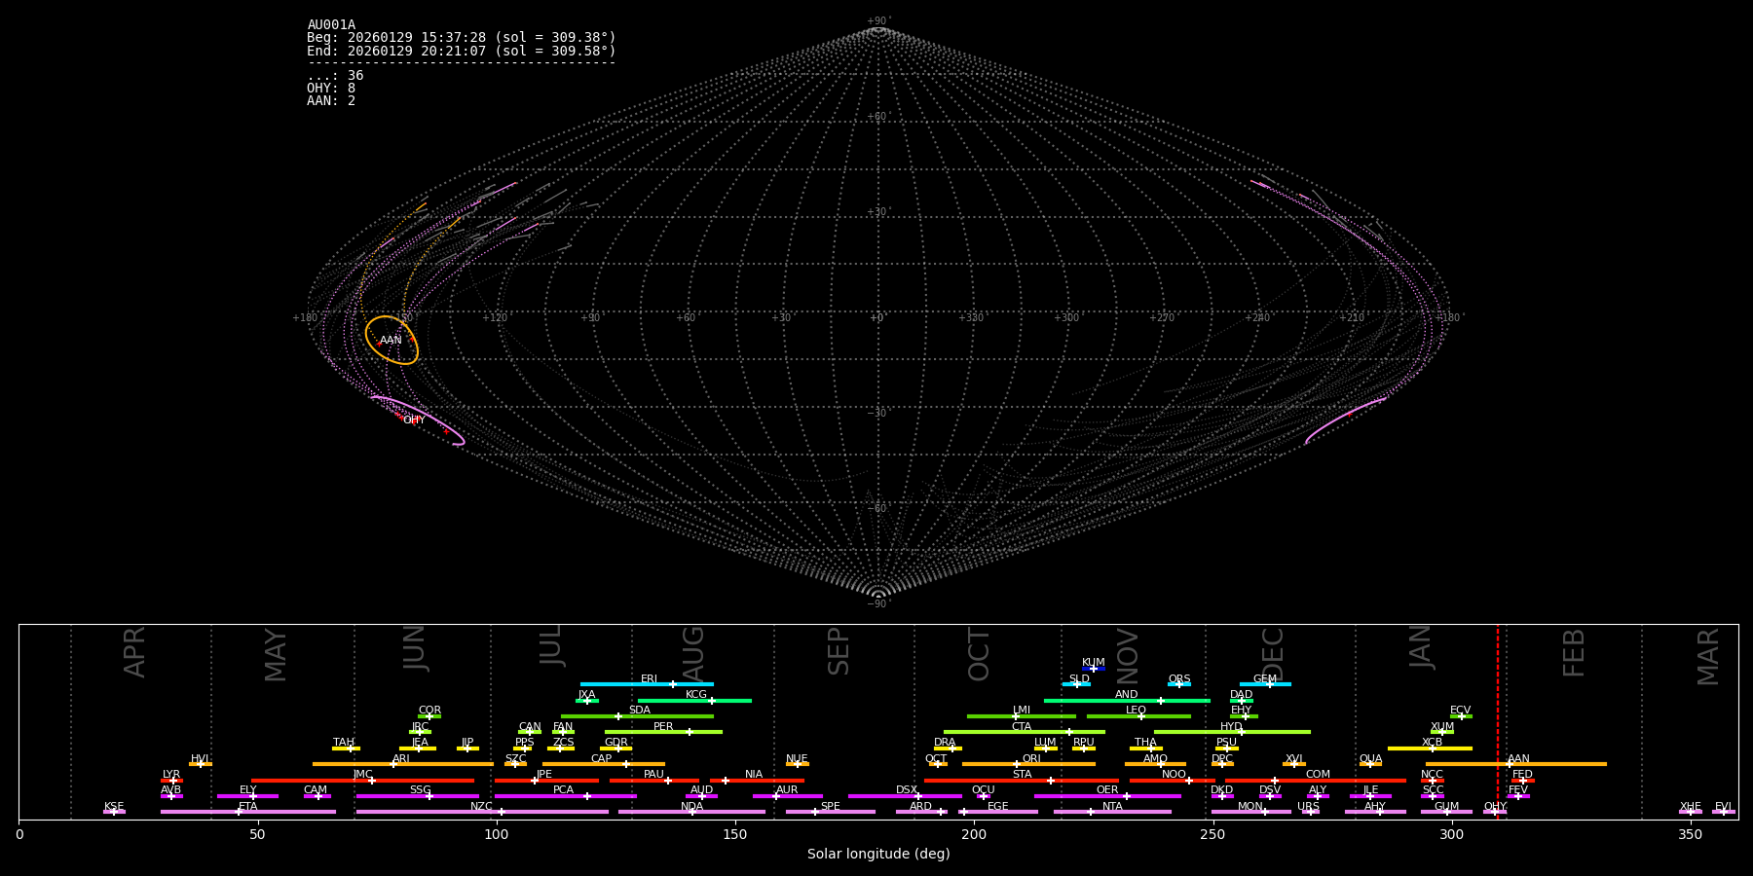The image size is (1753, 876).
Task: Click the AUG month label
Action: point(692,651)
